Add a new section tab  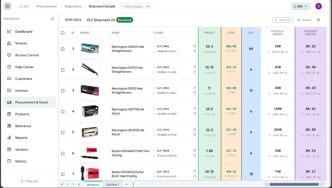point(126,184)
